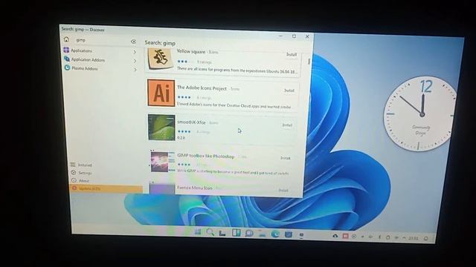Click the 'smoothX-Xfce' title

[192, 122]
